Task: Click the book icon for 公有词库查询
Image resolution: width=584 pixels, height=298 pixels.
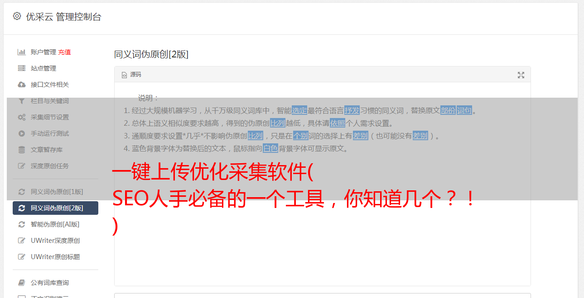Action: (x=21, y=283)
